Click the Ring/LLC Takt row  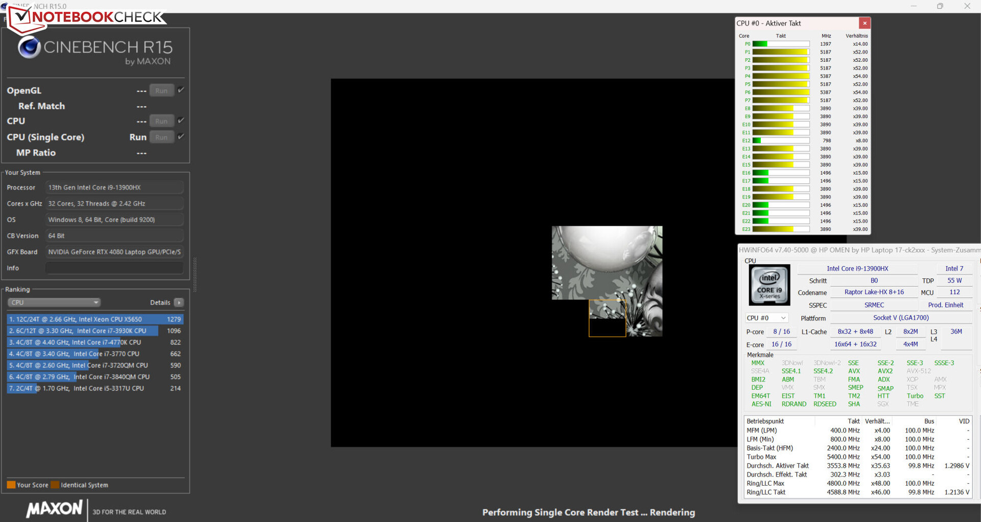pos(857,492)
